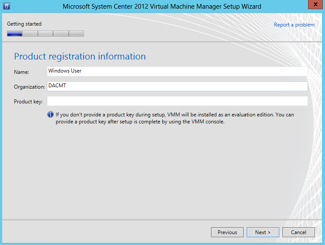Proceed with the Next > button
The height and width of the screenshot is (245, 325).
263,232
